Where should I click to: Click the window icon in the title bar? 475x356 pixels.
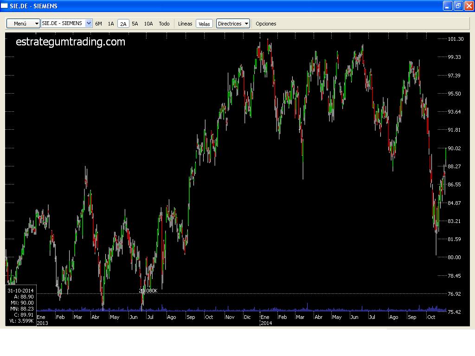click(5, 6)
